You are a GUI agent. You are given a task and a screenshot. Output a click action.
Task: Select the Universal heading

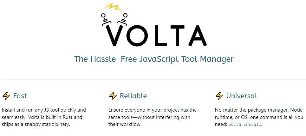tap(242, 96)
